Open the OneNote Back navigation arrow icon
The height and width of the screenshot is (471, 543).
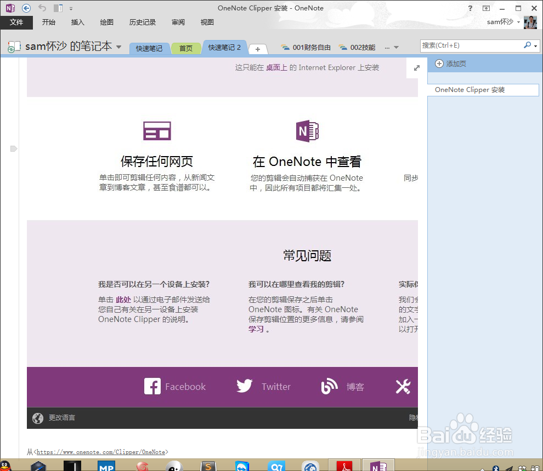26,8
